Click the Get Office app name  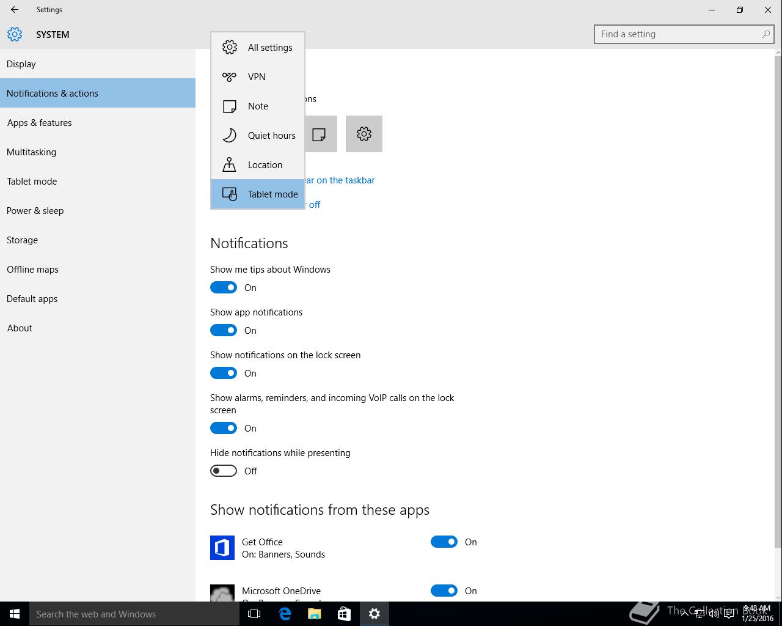point(262,542)
